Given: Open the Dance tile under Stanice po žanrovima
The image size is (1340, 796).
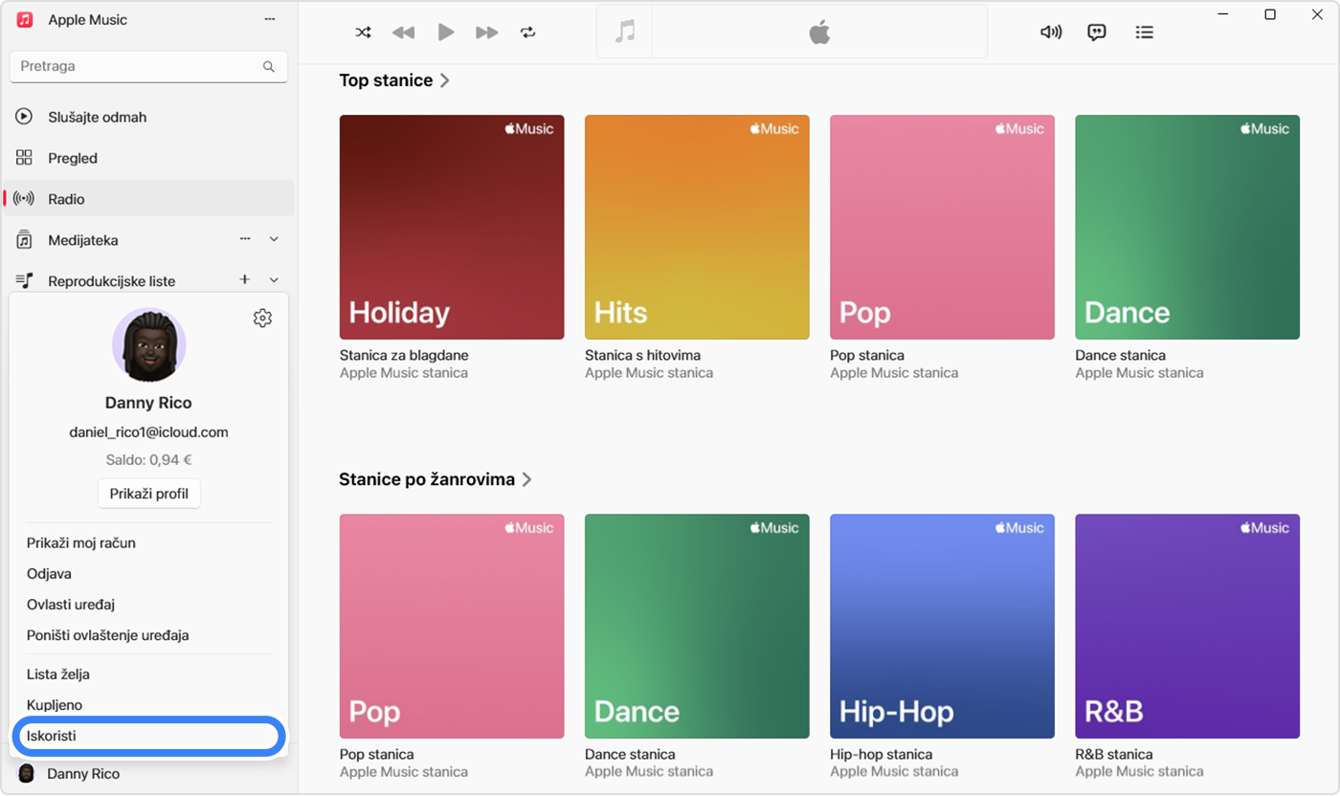Looking at the screenshot, I should (x=697, y=626).
